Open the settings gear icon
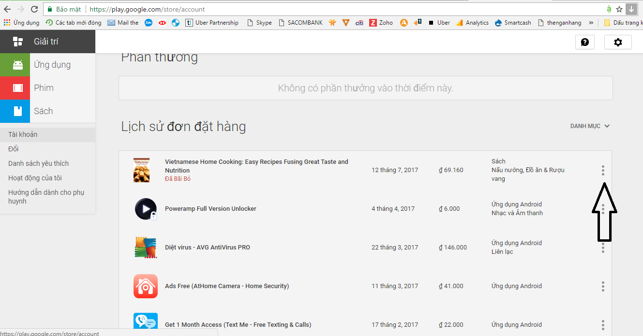643x336 pixels. [x=618, y=42]
